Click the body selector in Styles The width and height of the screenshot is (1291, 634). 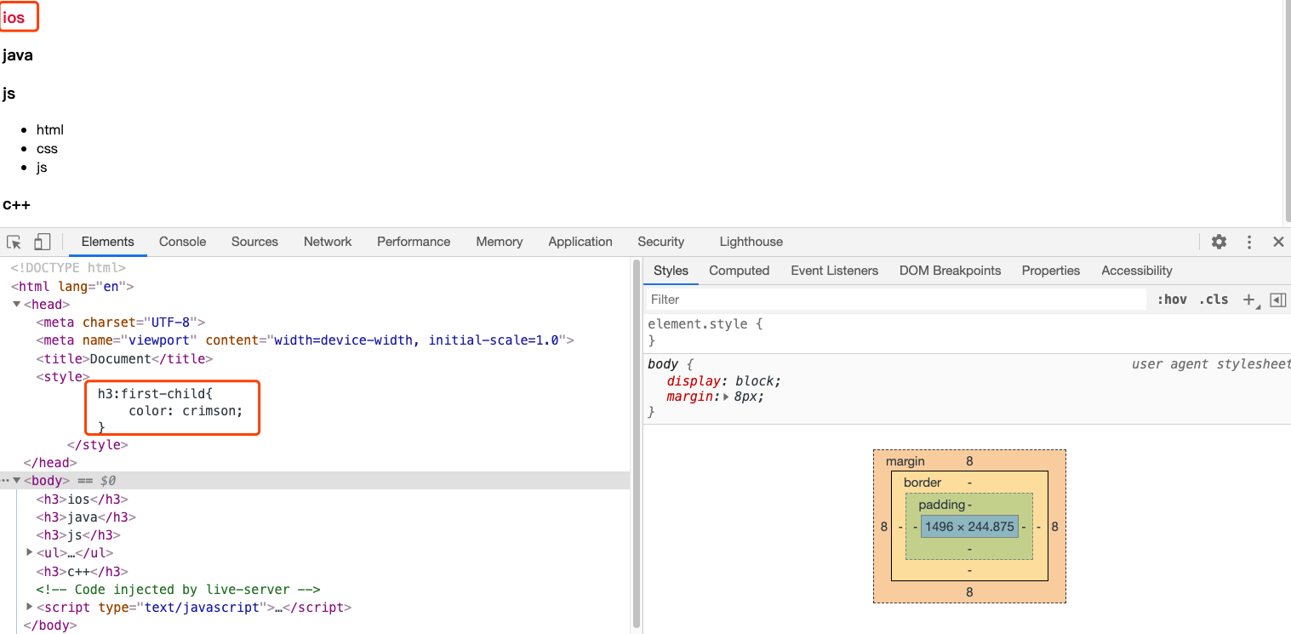[x=663, y=364]
